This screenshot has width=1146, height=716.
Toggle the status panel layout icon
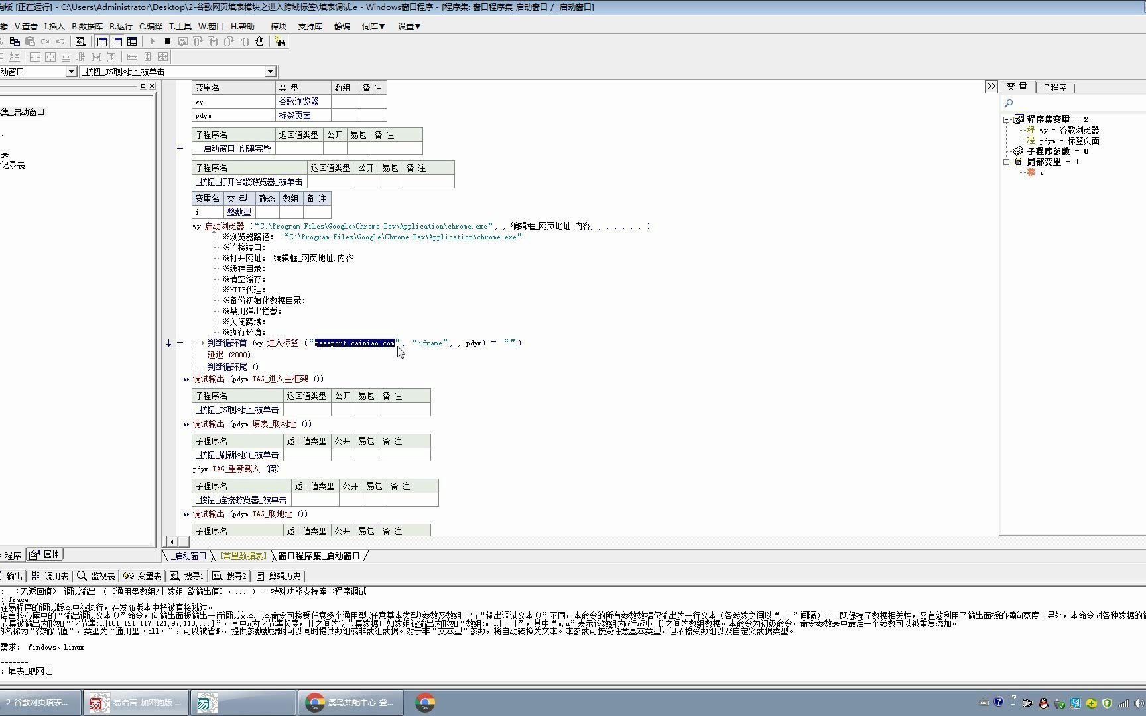(x=117, y=42)
